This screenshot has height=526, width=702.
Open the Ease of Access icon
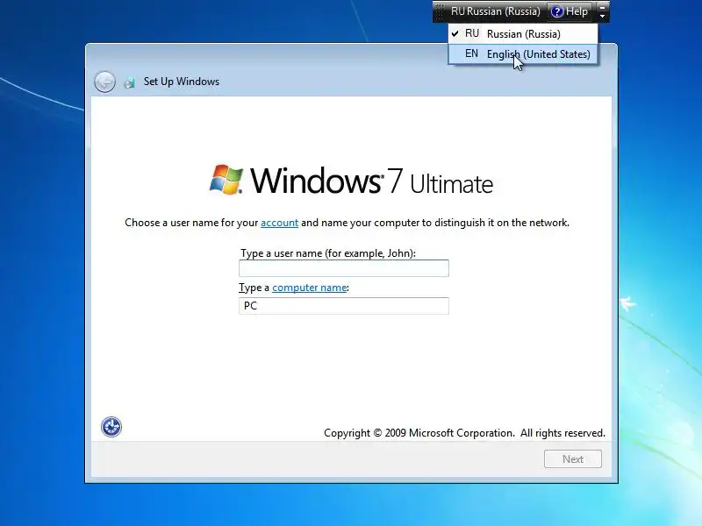pos(111,427)
